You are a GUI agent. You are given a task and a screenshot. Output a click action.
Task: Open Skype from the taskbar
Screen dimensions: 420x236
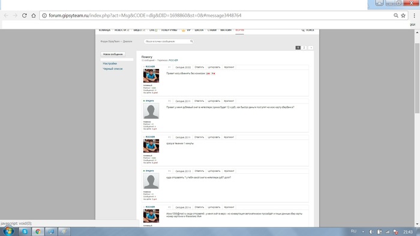[25, 231]
